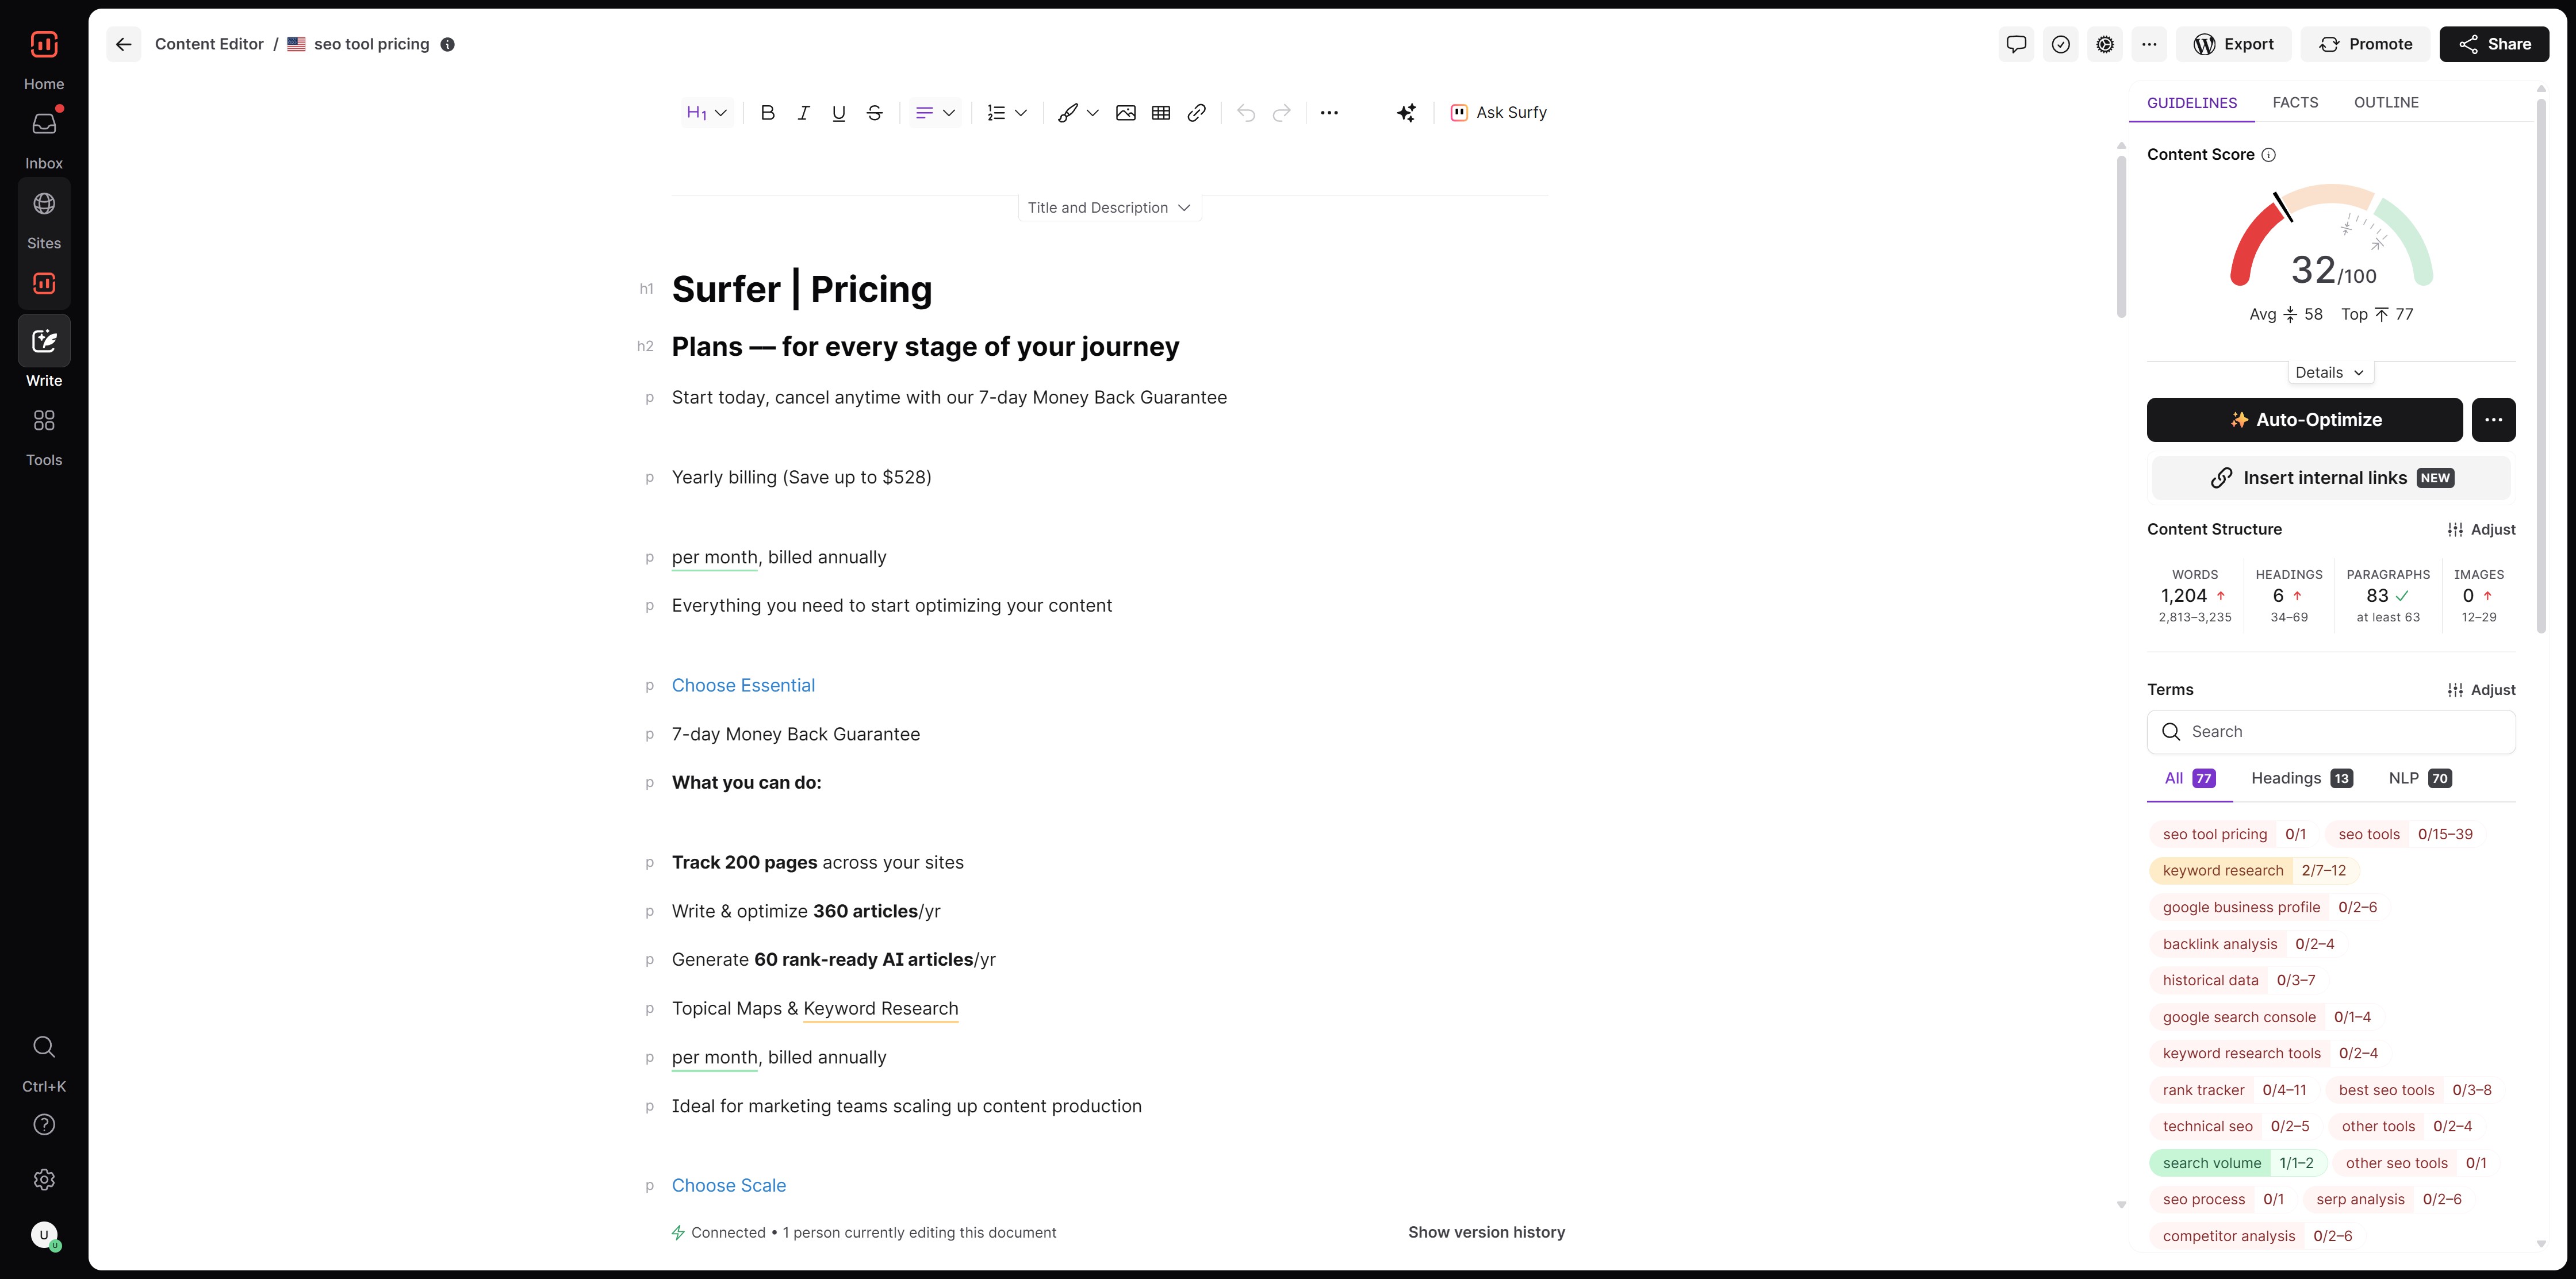
Task: Click the Terms search field
Action: coord(2331,732)
